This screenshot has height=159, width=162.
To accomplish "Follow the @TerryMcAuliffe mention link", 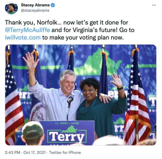I will pyautogui.click(x=28, y=30).
